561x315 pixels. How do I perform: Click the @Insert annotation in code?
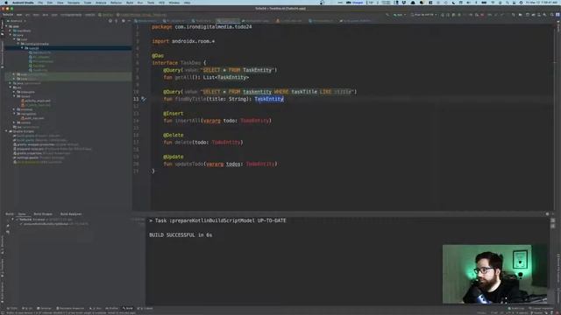coord(174,113)
